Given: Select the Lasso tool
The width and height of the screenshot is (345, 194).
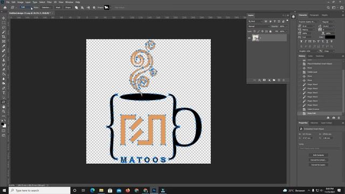Looking at the screenshot, I should point(4,27).
